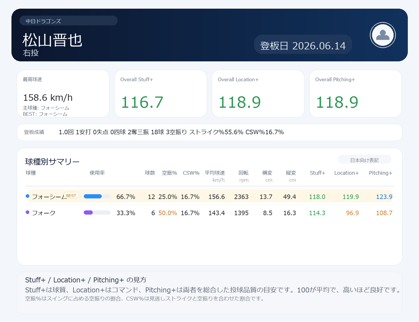Screen dimensions: 419x322
Task: Click the 使用率 column header
Action: pyautogui.click(x=97, y=173)
